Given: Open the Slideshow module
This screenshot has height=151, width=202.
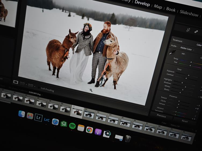Looking at the screenshot, I should tap(189, 13).
